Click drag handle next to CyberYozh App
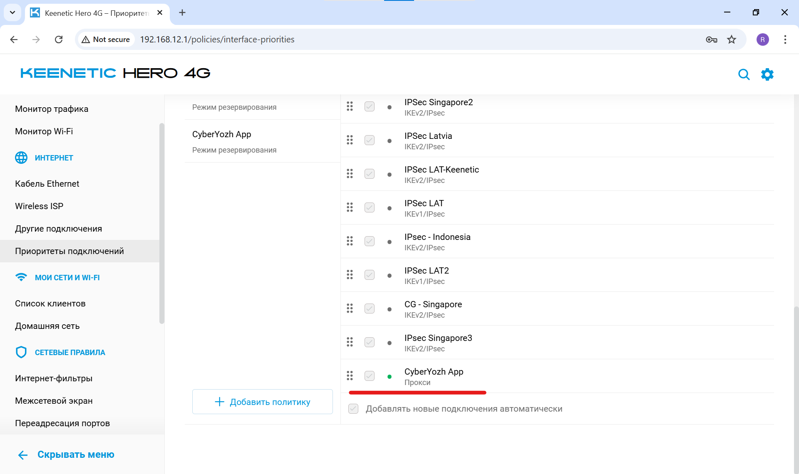Viewport: 799px width, 474px height. point(350,376)
